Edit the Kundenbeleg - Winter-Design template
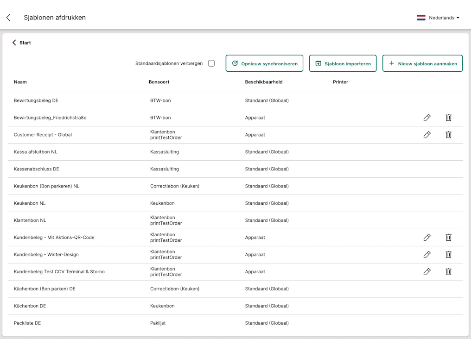 (427, 255)
